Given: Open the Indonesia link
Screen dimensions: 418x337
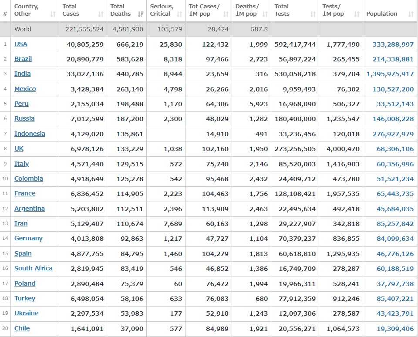Looking at the screenshot, I should click(30, 134).
